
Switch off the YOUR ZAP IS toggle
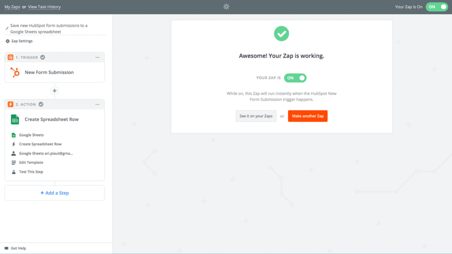coord(295,78)
